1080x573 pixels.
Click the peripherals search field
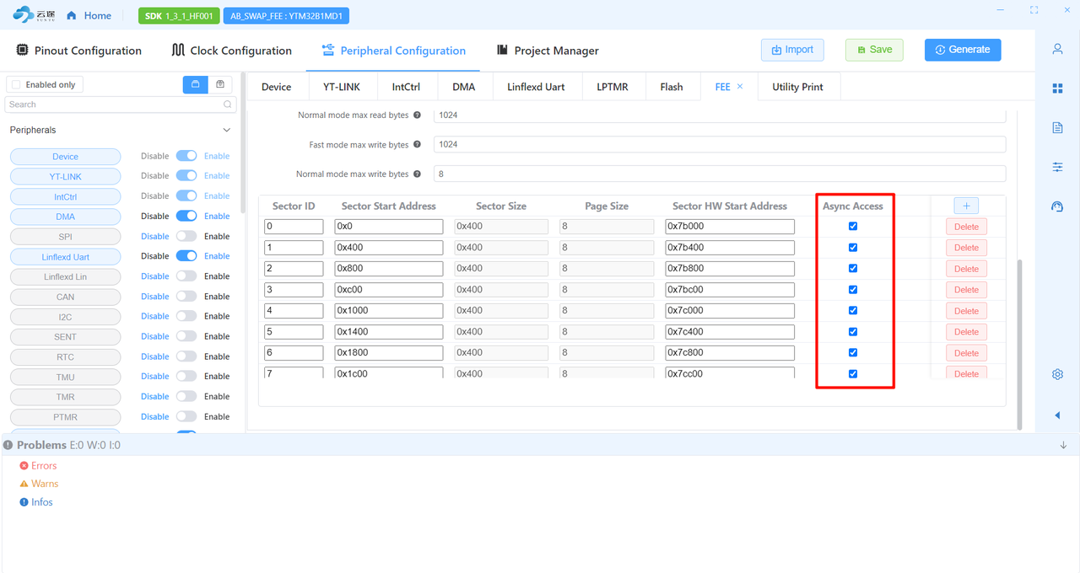click(x=121, y=104)
